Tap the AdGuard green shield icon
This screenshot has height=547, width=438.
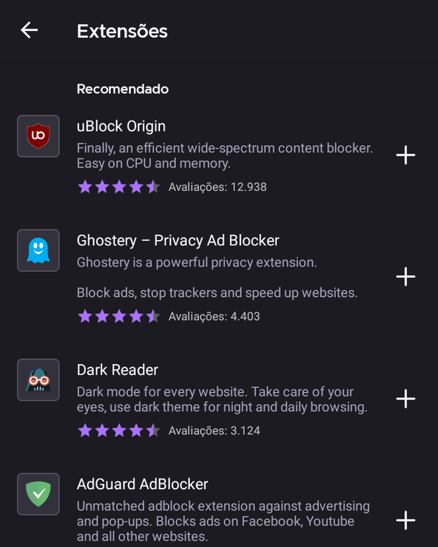[x=38, y=494]
